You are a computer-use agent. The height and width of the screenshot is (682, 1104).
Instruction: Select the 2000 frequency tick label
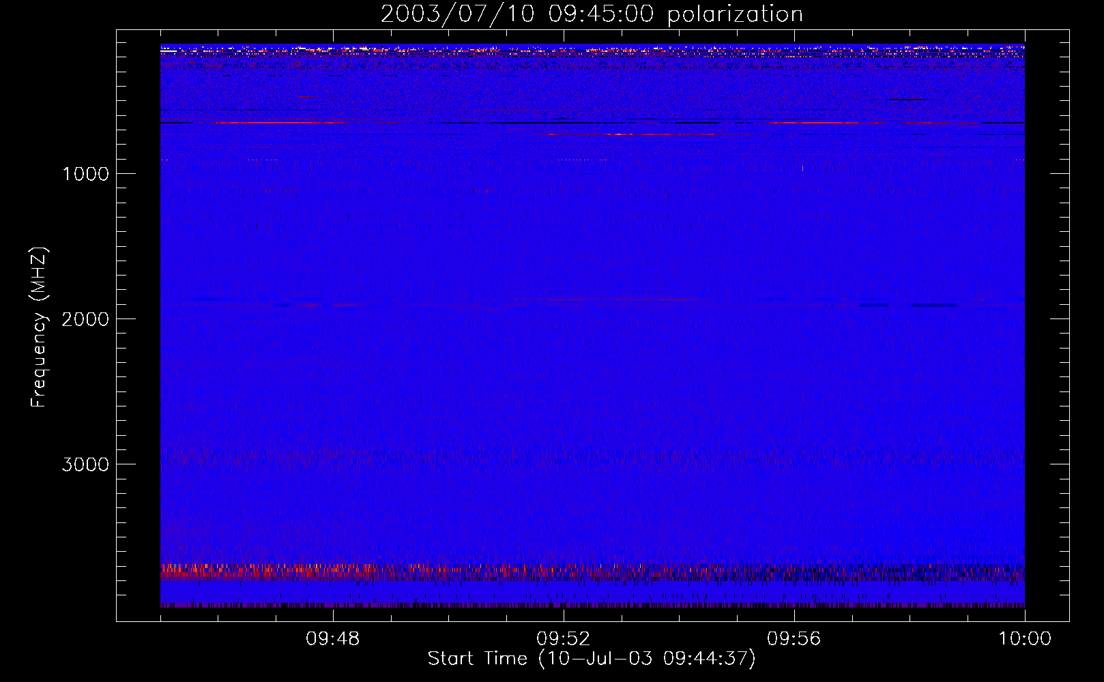pos(85,319)
